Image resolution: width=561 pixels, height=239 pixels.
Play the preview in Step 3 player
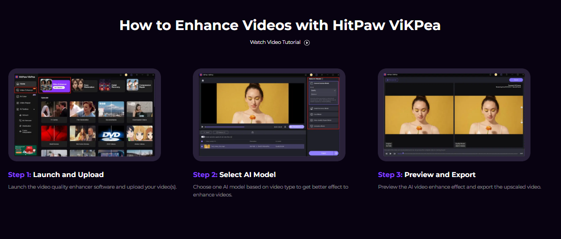(x=390, y=154)
